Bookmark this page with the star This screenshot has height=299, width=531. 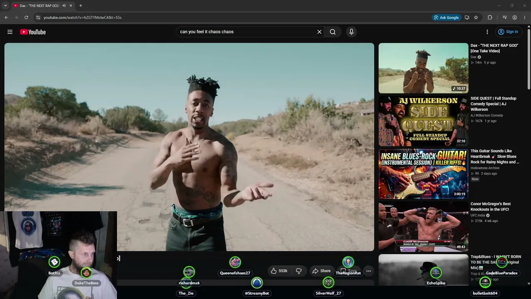click(x=476, y=17)
